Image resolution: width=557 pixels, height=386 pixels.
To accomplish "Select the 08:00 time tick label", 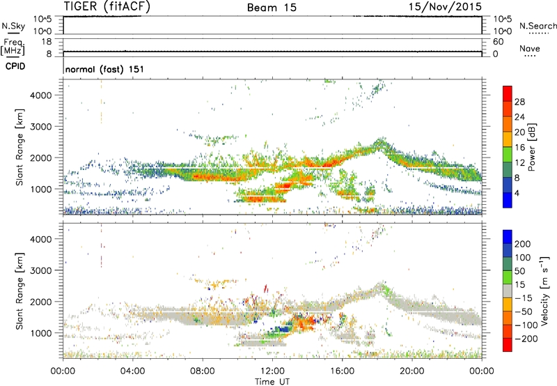I will (x=203, y=371).
